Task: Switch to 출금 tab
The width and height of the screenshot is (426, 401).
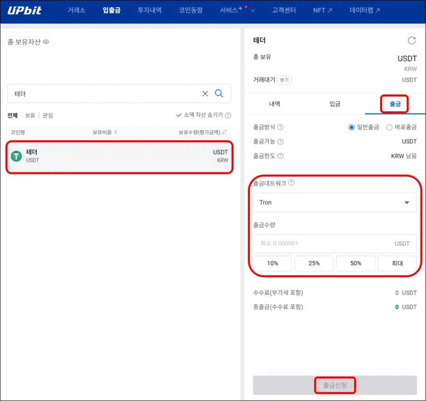Action: tap(395, 104)
